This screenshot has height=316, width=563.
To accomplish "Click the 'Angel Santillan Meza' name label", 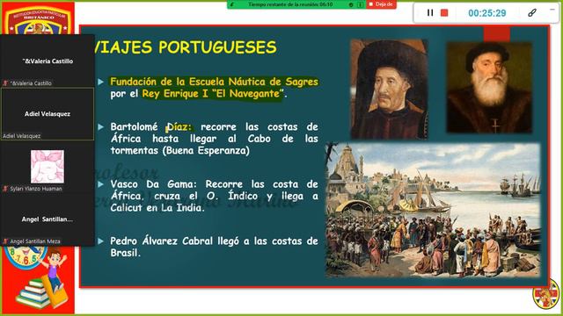I will coord(35,241).
